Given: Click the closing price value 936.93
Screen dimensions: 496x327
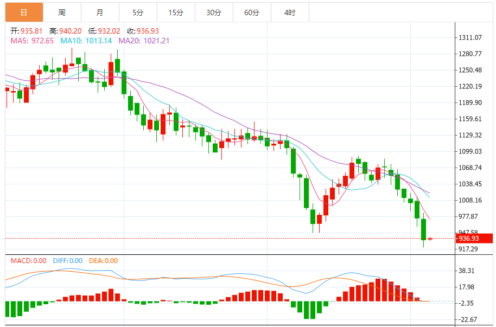Looking at the screenshot, I should pyautogui.click(x=148, y=31).
